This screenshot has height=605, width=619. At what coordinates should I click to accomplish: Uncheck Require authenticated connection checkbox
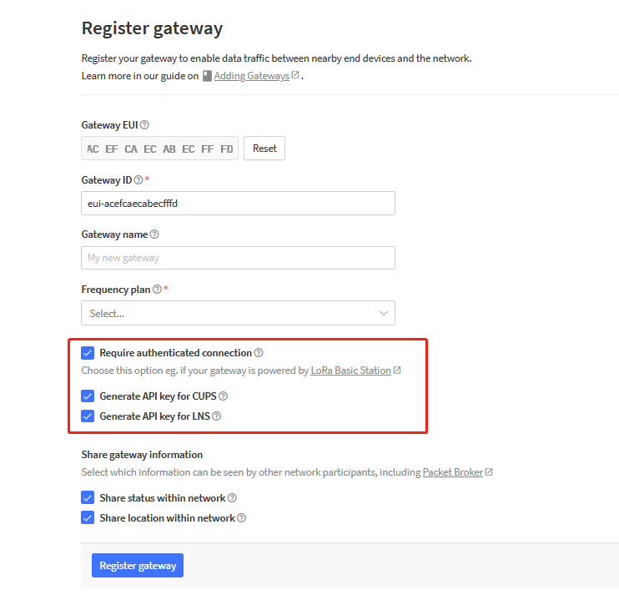coord(88,353)
